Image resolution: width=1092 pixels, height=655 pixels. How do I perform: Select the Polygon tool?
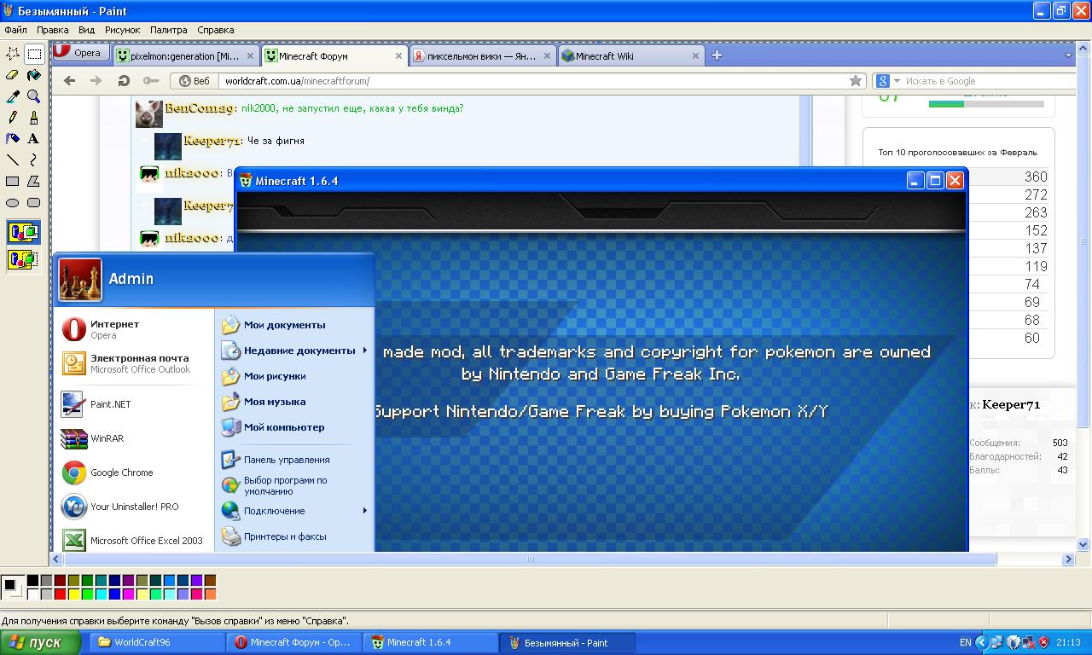coord(34,181)
